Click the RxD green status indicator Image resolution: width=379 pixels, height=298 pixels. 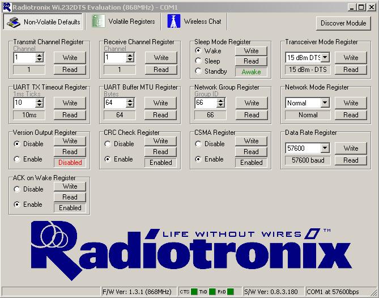231,292
